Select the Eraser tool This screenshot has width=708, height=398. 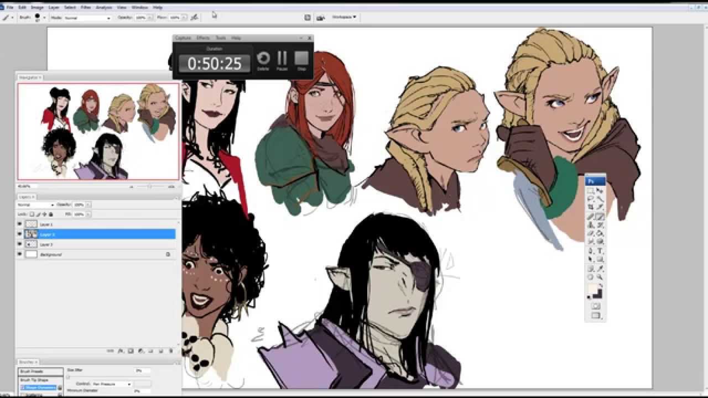click(x=591, y=233)
